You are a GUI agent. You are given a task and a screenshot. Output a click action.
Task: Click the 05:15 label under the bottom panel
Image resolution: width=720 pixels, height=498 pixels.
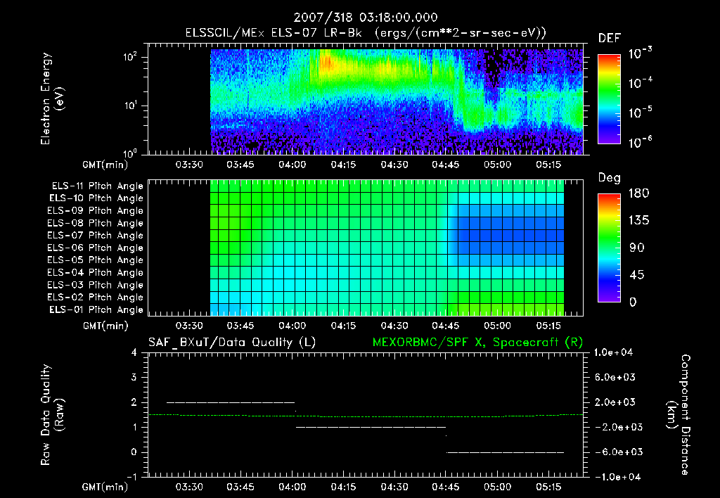[548, 487]
